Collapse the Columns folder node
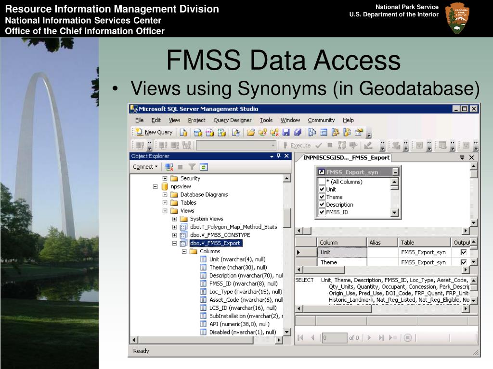 pos(184,251)
